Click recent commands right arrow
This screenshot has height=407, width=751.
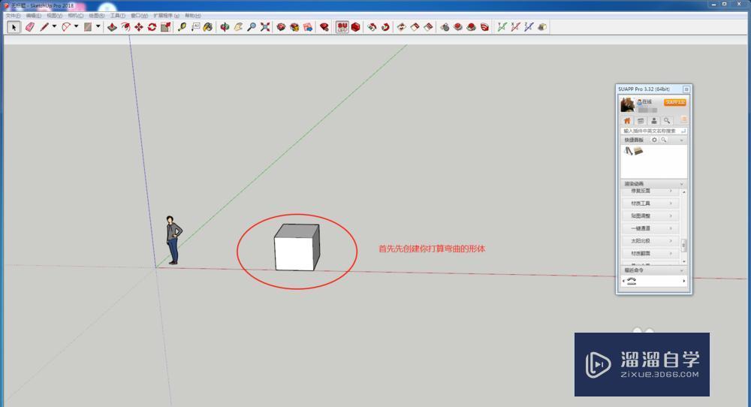tap(684, 281)
